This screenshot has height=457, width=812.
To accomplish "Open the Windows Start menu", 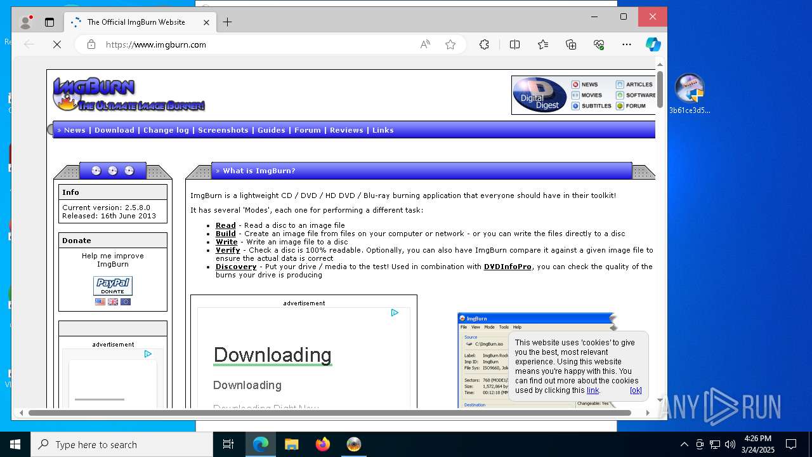I will click(15, 444).
